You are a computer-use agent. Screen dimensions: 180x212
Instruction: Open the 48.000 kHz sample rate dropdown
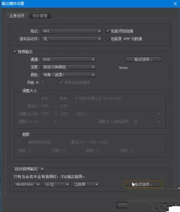27,184
